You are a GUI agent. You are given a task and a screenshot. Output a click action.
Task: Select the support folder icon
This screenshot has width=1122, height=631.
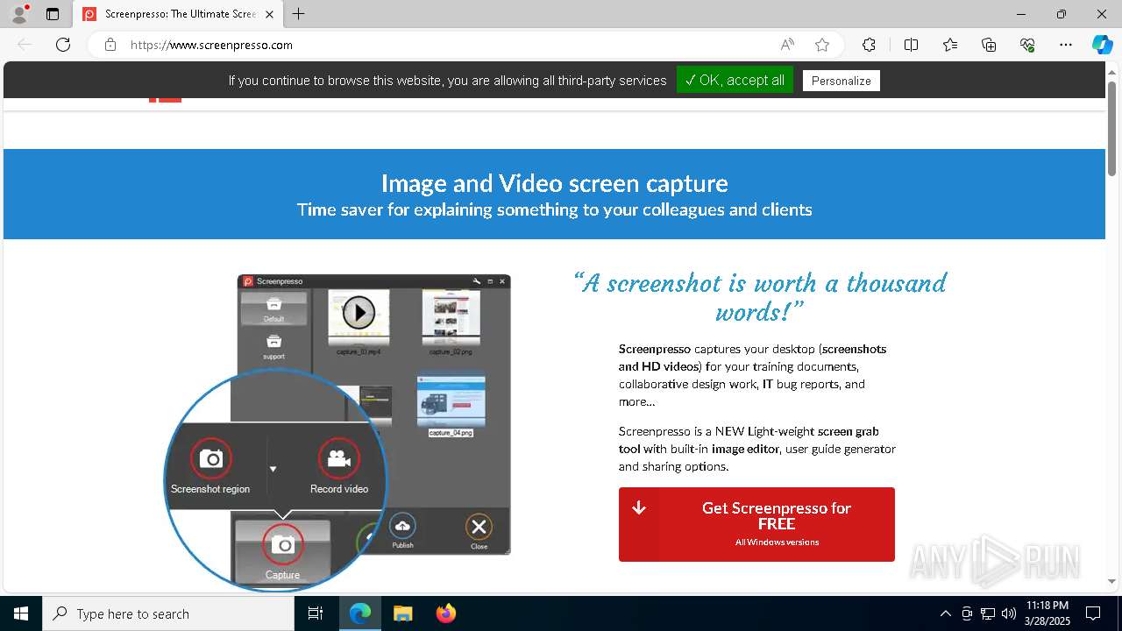(273, 342)
